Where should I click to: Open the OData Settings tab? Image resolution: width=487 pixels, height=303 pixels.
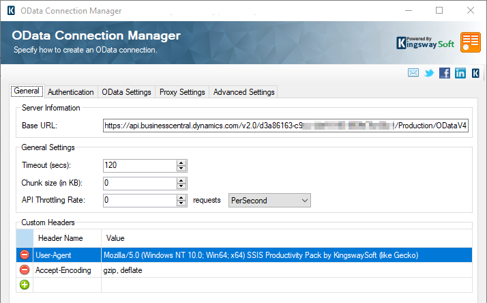(x=126, y=92)
